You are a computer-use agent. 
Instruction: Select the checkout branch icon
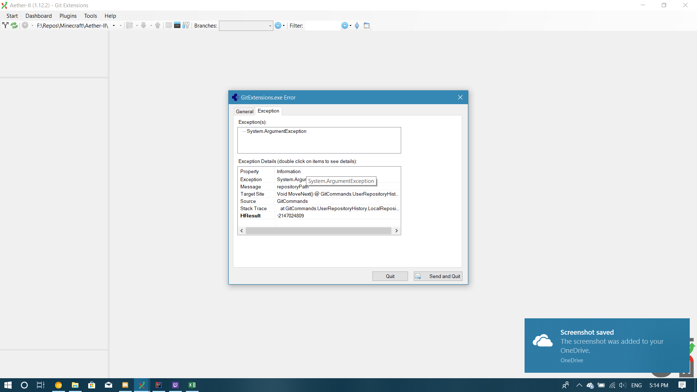(x=5, y=25)
